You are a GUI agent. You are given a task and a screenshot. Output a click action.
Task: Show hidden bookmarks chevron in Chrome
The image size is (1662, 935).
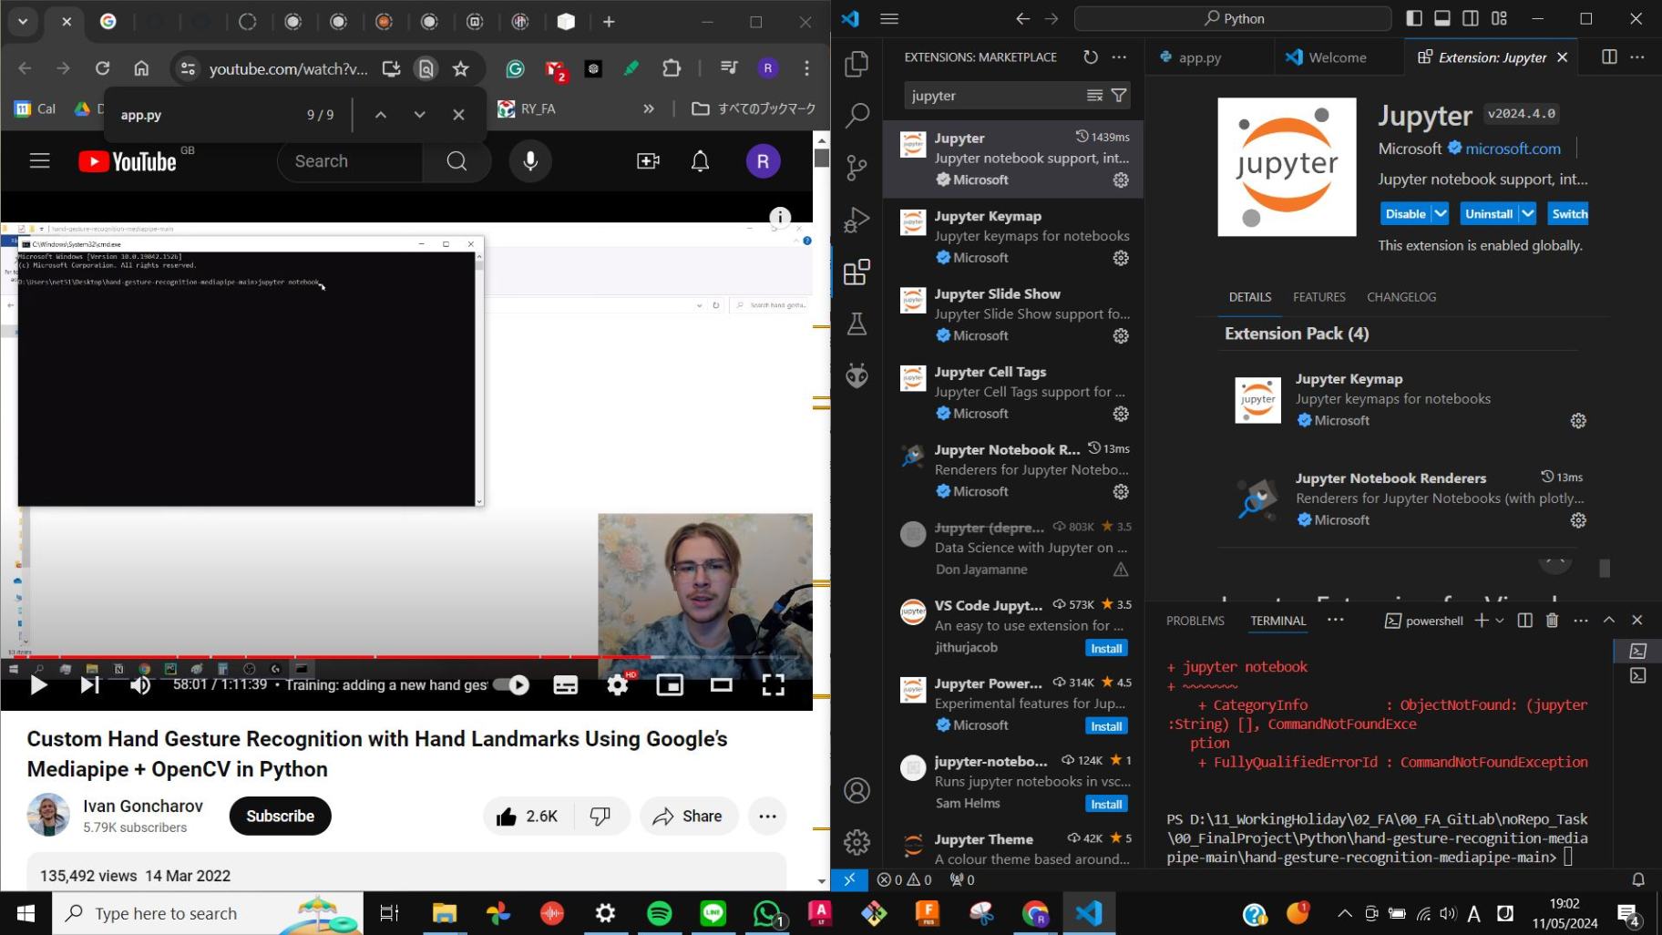pyautogui.click(x=648, y=108)
